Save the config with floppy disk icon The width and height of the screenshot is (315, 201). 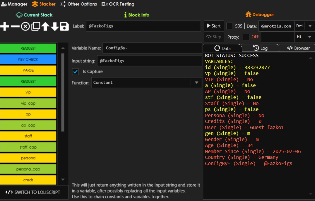64,26
